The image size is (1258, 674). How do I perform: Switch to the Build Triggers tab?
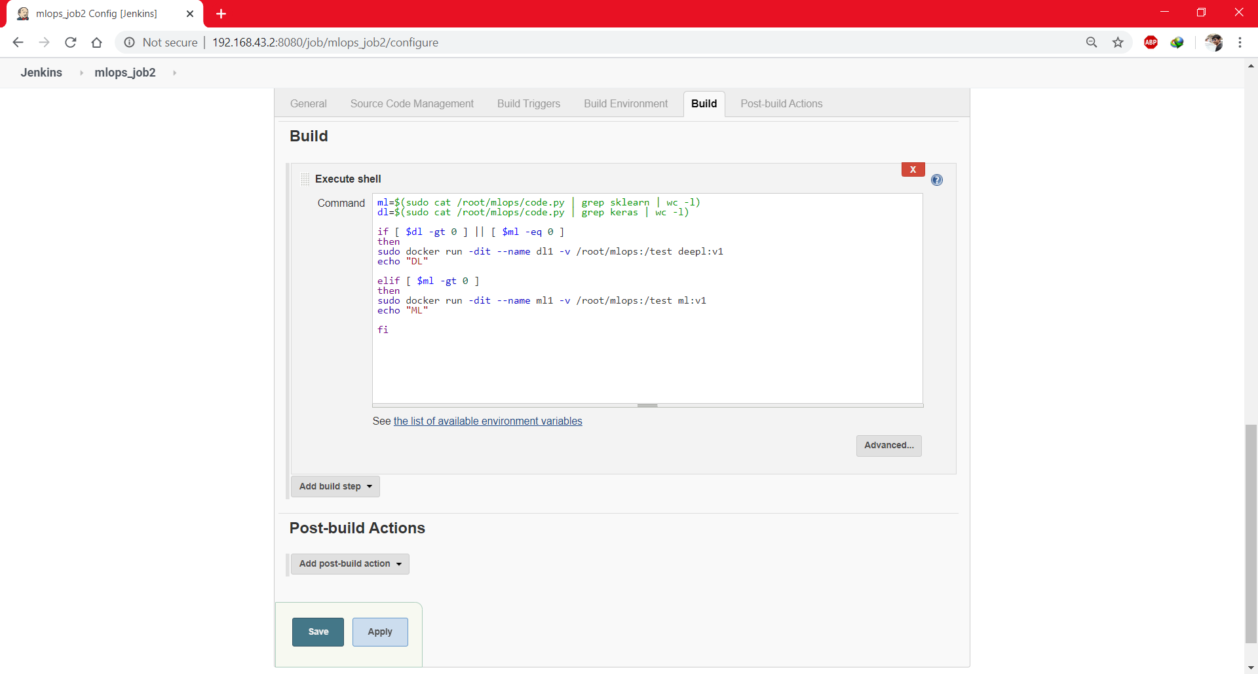[x=528, y=103]
